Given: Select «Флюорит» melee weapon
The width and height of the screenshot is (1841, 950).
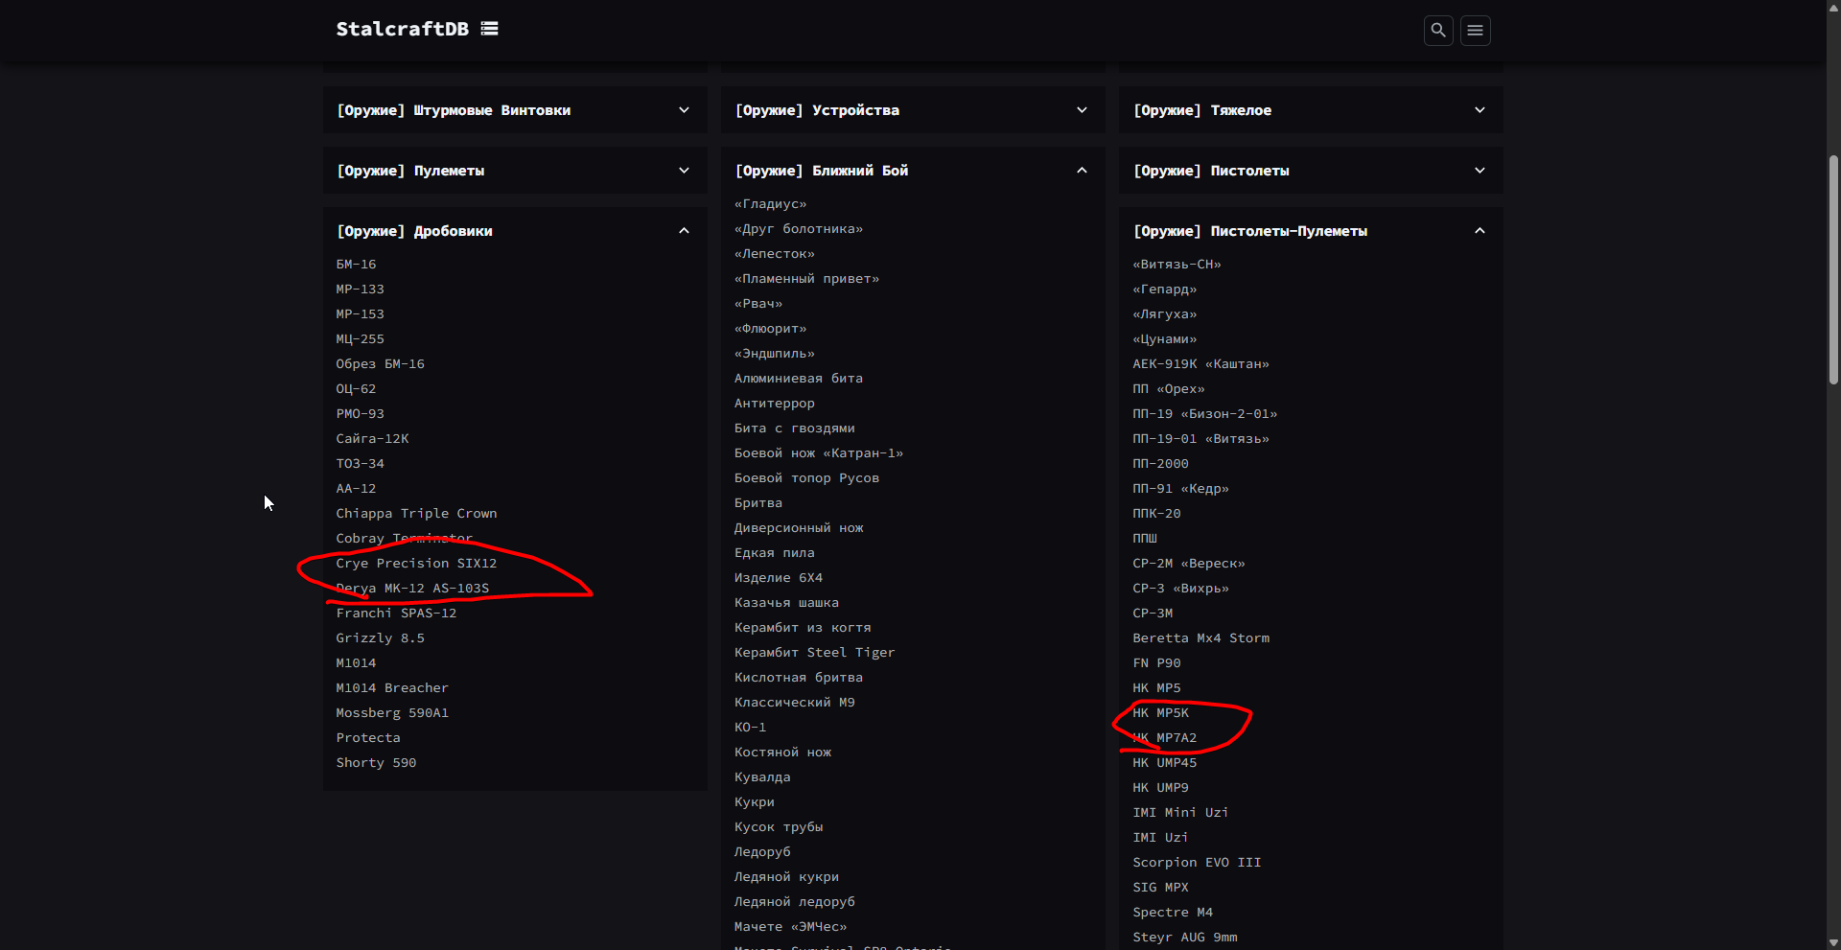Looking at the screenshot, I should tap(770, 328).
